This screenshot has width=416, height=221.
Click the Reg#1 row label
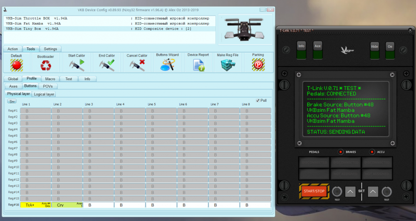point(13,110)
